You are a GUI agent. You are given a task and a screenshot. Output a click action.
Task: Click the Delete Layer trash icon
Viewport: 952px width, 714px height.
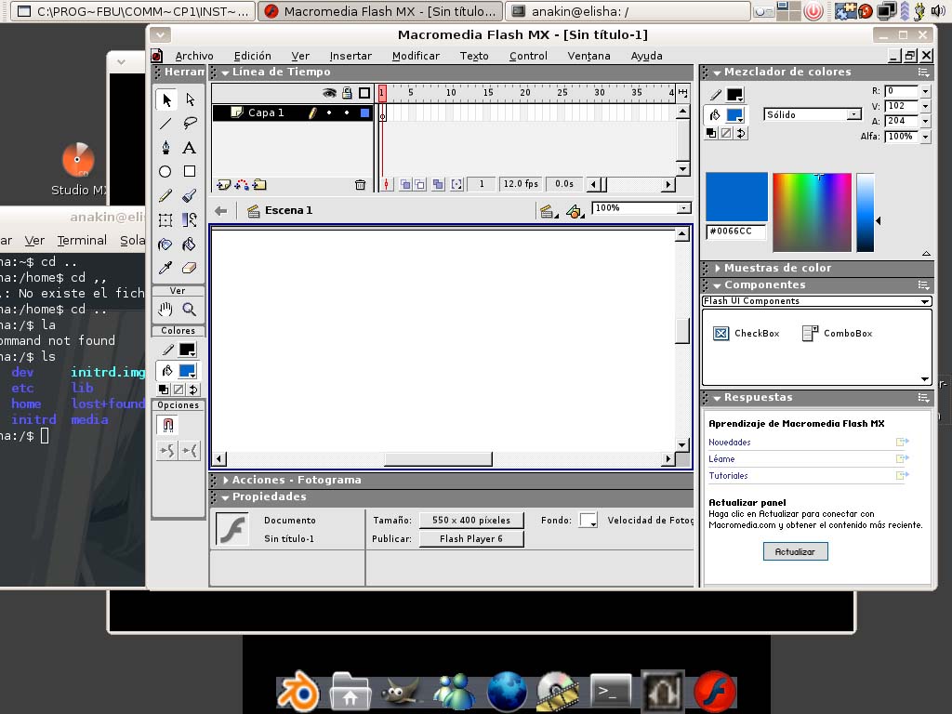pyautogui.click(x=360, y=185)
